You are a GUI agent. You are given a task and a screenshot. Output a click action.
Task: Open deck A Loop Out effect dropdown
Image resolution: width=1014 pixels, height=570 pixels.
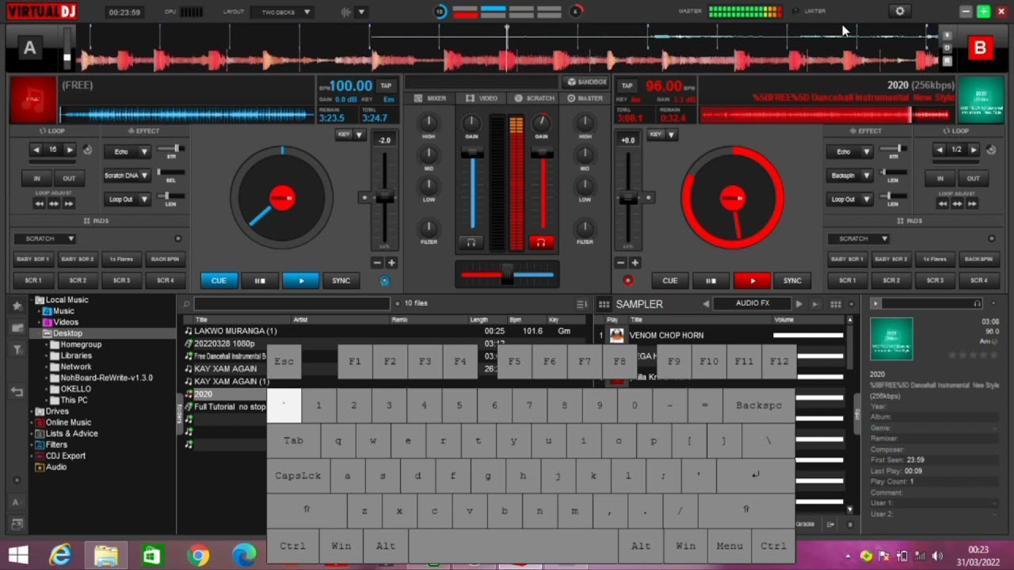click(x=128, y=199)
